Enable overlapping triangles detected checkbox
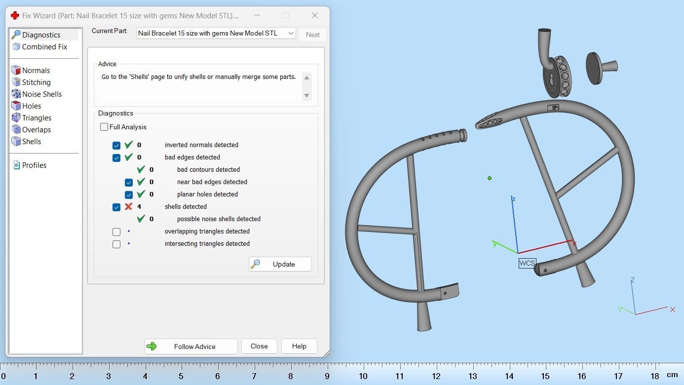This screenshot has width=684, height=385. [116, 232]
